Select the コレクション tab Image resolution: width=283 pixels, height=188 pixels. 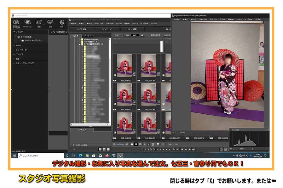(x=82, y=130)
